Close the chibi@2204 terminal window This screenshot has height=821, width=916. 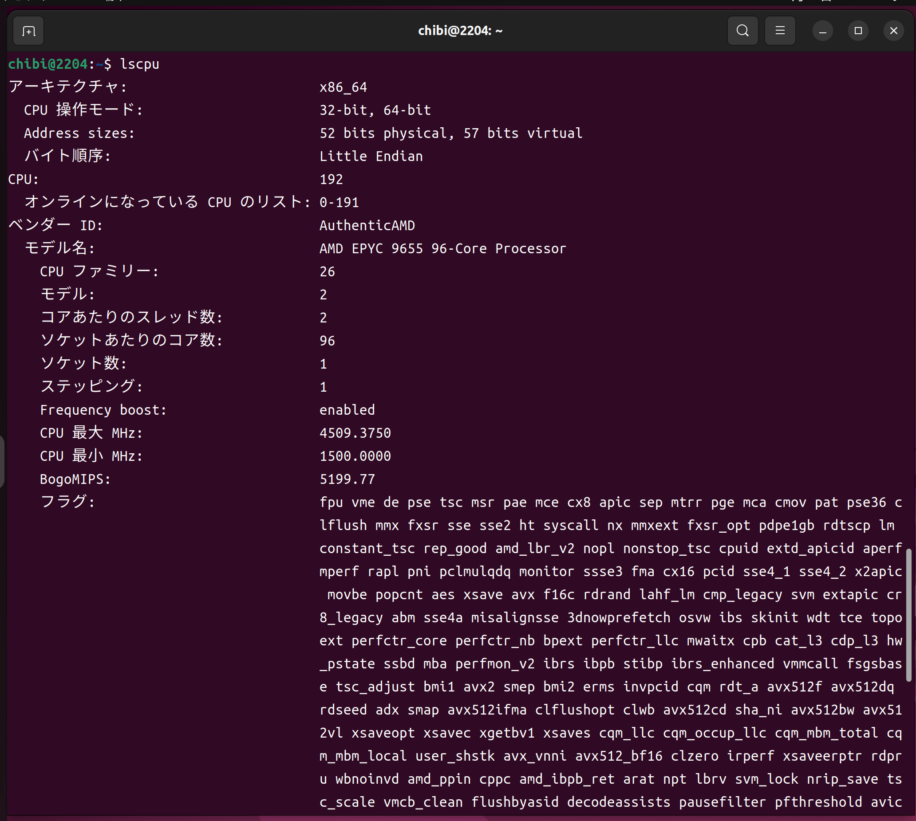tap(893, 31)
